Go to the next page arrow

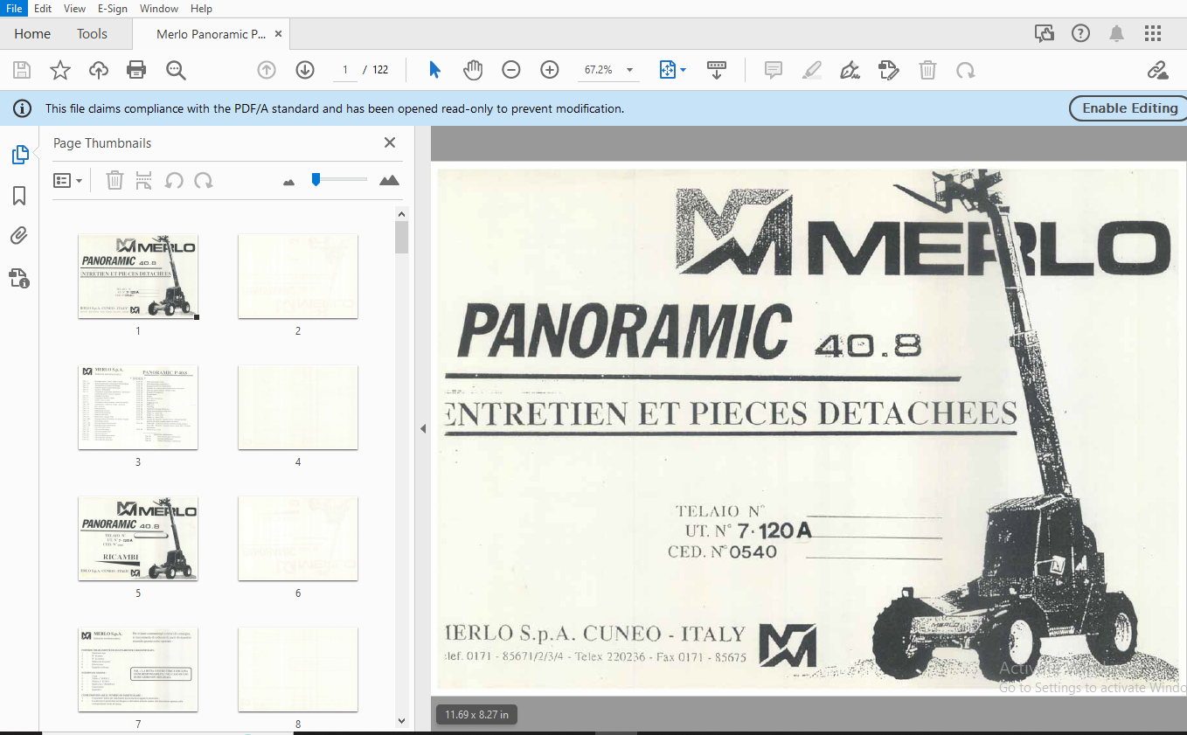coord(305,70)
